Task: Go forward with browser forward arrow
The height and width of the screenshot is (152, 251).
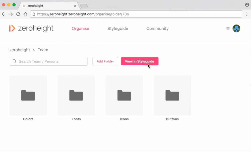Action: tap(11, 14)
